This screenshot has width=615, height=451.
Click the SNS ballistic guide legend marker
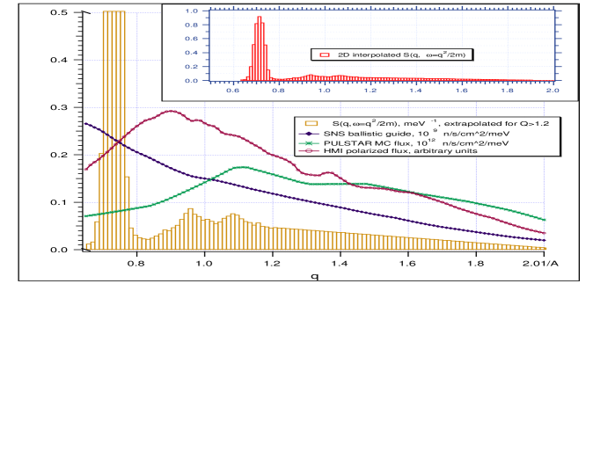pyautogui.click(x=308, y=134)
